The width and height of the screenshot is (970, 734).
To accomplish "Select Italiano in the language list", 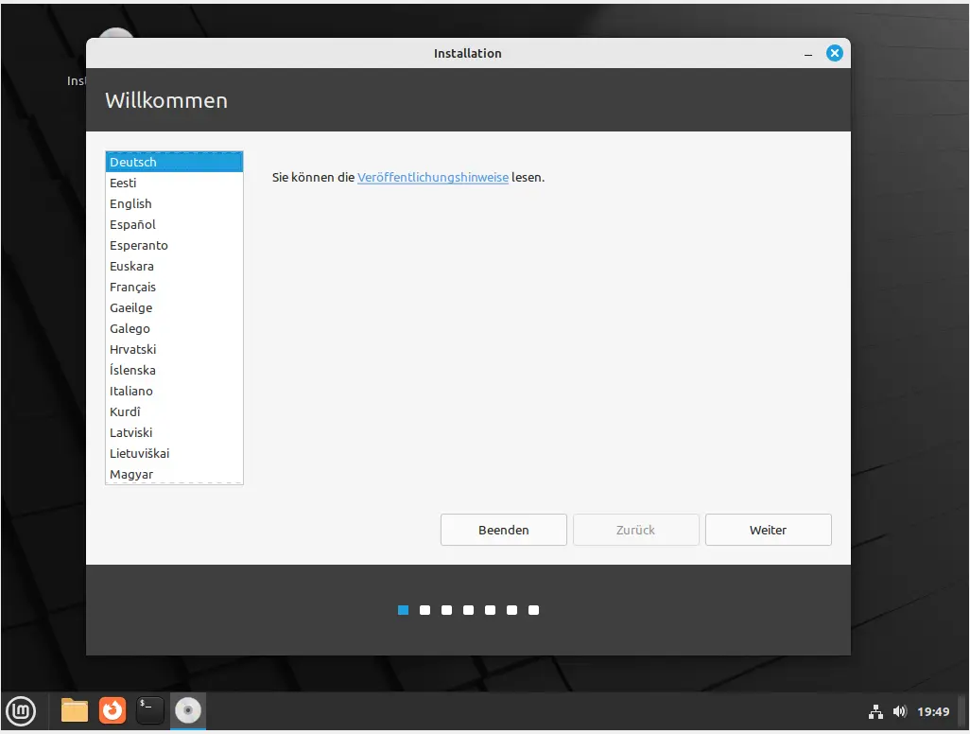I will click(x=130, y=391).
